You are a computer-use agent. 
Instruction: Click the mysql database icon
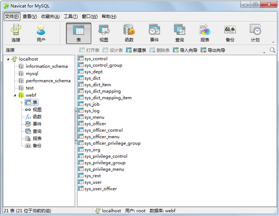(x=21, y=73)
